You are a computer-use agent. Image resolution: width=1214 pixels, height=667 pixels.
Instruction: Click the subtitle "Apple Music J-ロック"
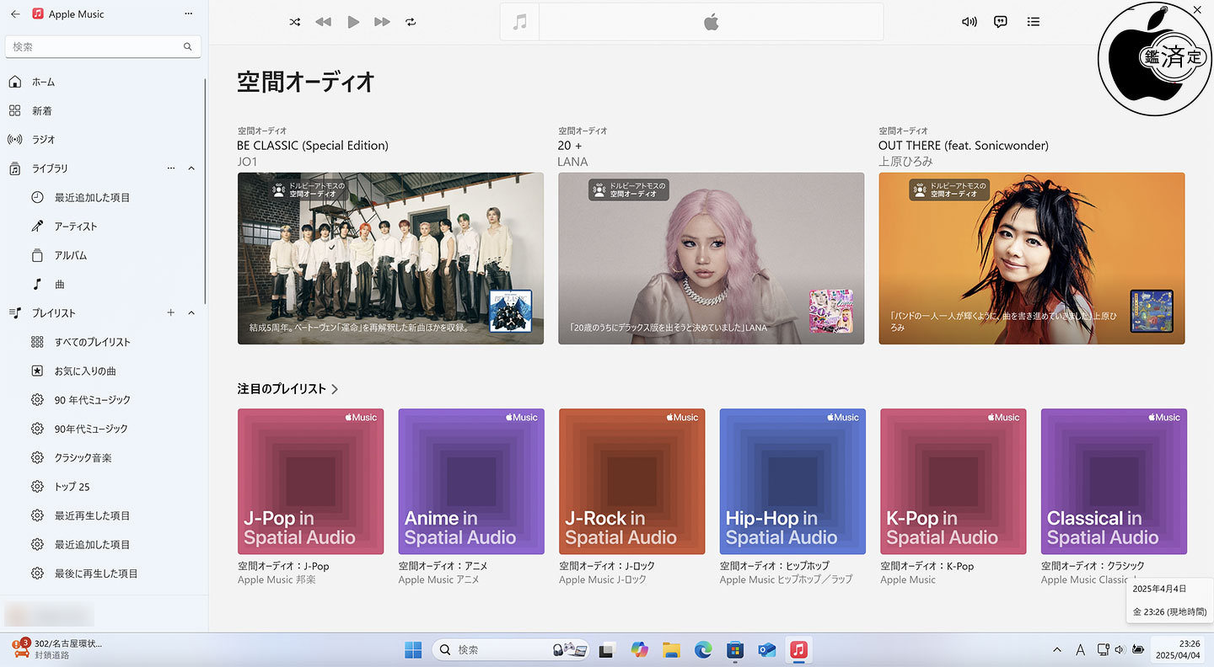click(x=603, y=580)
